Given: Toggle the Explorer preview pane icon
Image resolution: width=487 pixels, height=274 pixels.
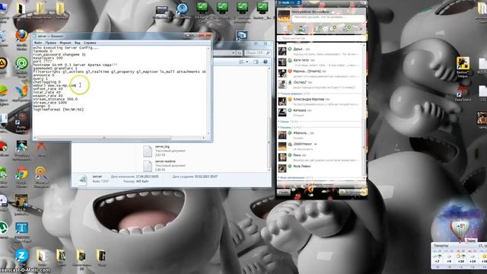Looking at the screenshot, I should point(256,62).
